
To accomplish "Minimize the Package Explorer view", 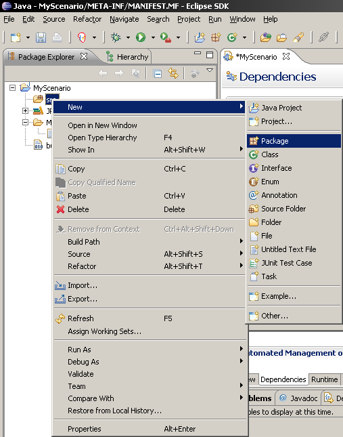I will coord(198,53).
